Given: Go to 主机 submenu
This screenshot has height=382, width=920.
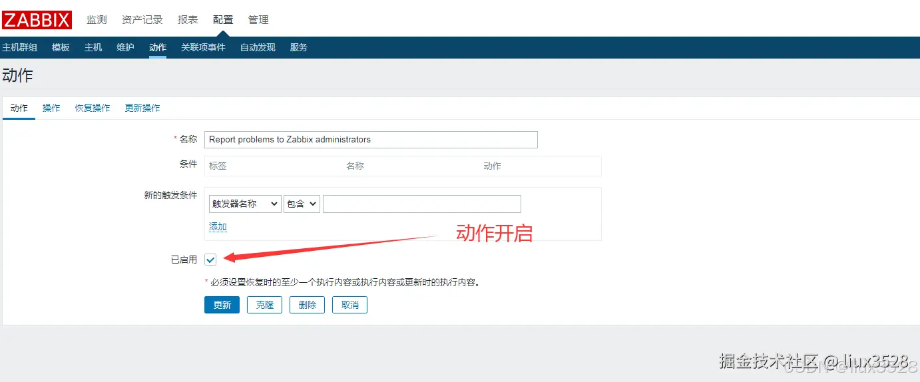Looking at the screenshot, I should pyautogui.click(x=93, y=47).
